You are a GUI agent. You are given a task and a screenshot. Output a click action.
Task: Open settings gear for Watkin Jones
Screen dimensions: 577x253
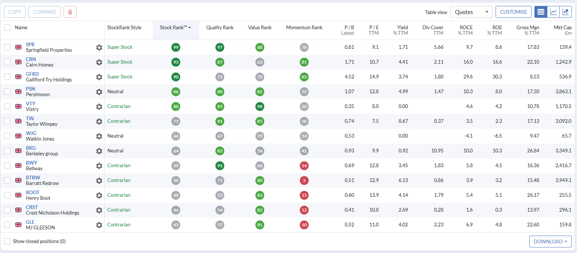tap(99, 136)
